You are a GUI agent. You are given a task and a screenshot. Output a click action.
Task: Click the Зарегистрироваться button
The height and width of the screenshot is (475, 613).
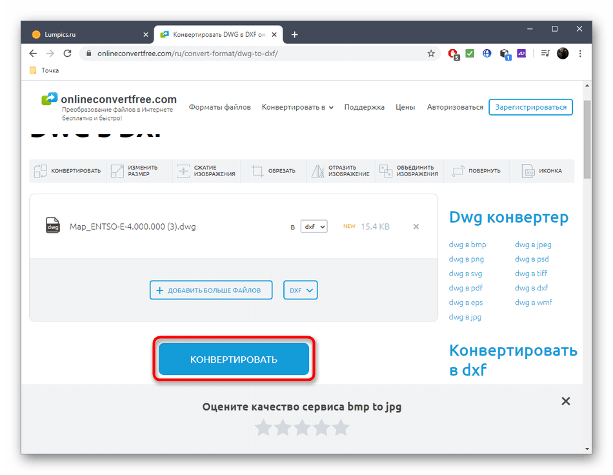pyautogui.click(x=530, y=107)
